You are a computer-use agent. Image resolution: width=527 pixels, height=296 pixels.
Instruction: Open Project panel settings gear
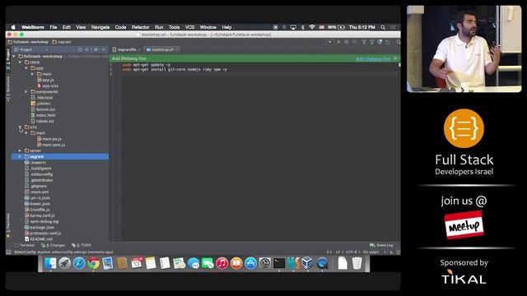pyautogui.click(x=96, y=49)
